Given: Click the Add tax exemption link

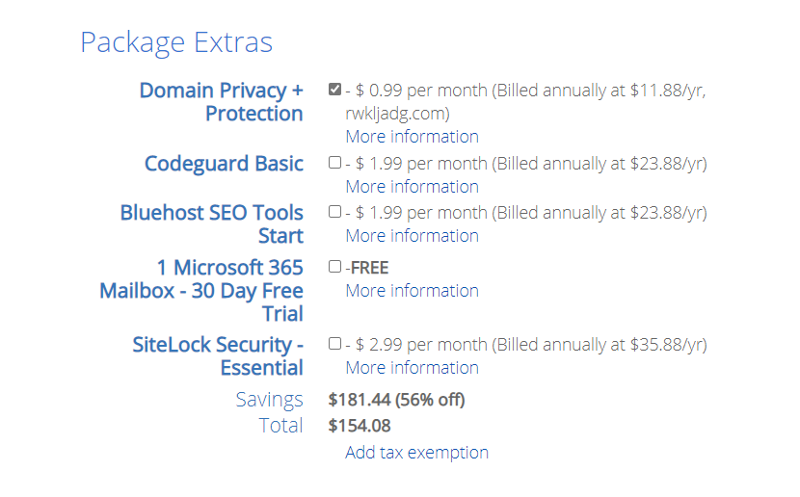Looking at the screenshot, I should point(416,453).
